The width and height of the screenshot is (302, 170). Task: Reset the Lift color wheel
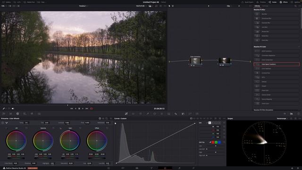click(x=26, y=128)
